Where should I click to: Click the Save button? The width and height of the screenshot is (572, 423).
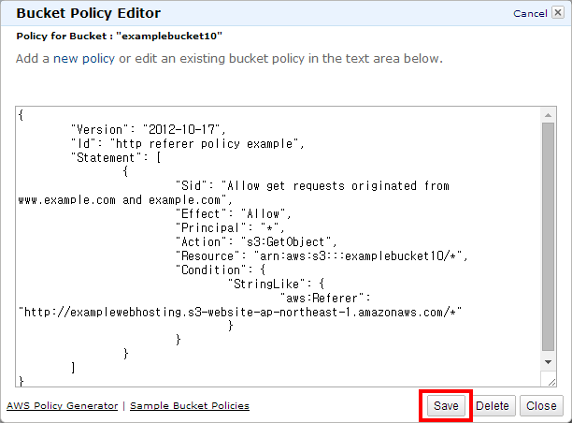pos(446,406)
